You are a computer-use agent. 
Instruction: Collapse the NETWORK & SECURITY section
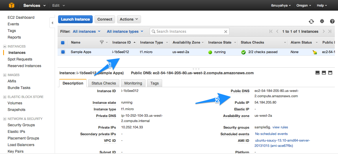[x=4, y=119]
